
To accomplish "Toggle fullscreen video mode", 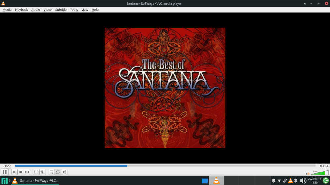I will tap(36, 172).
